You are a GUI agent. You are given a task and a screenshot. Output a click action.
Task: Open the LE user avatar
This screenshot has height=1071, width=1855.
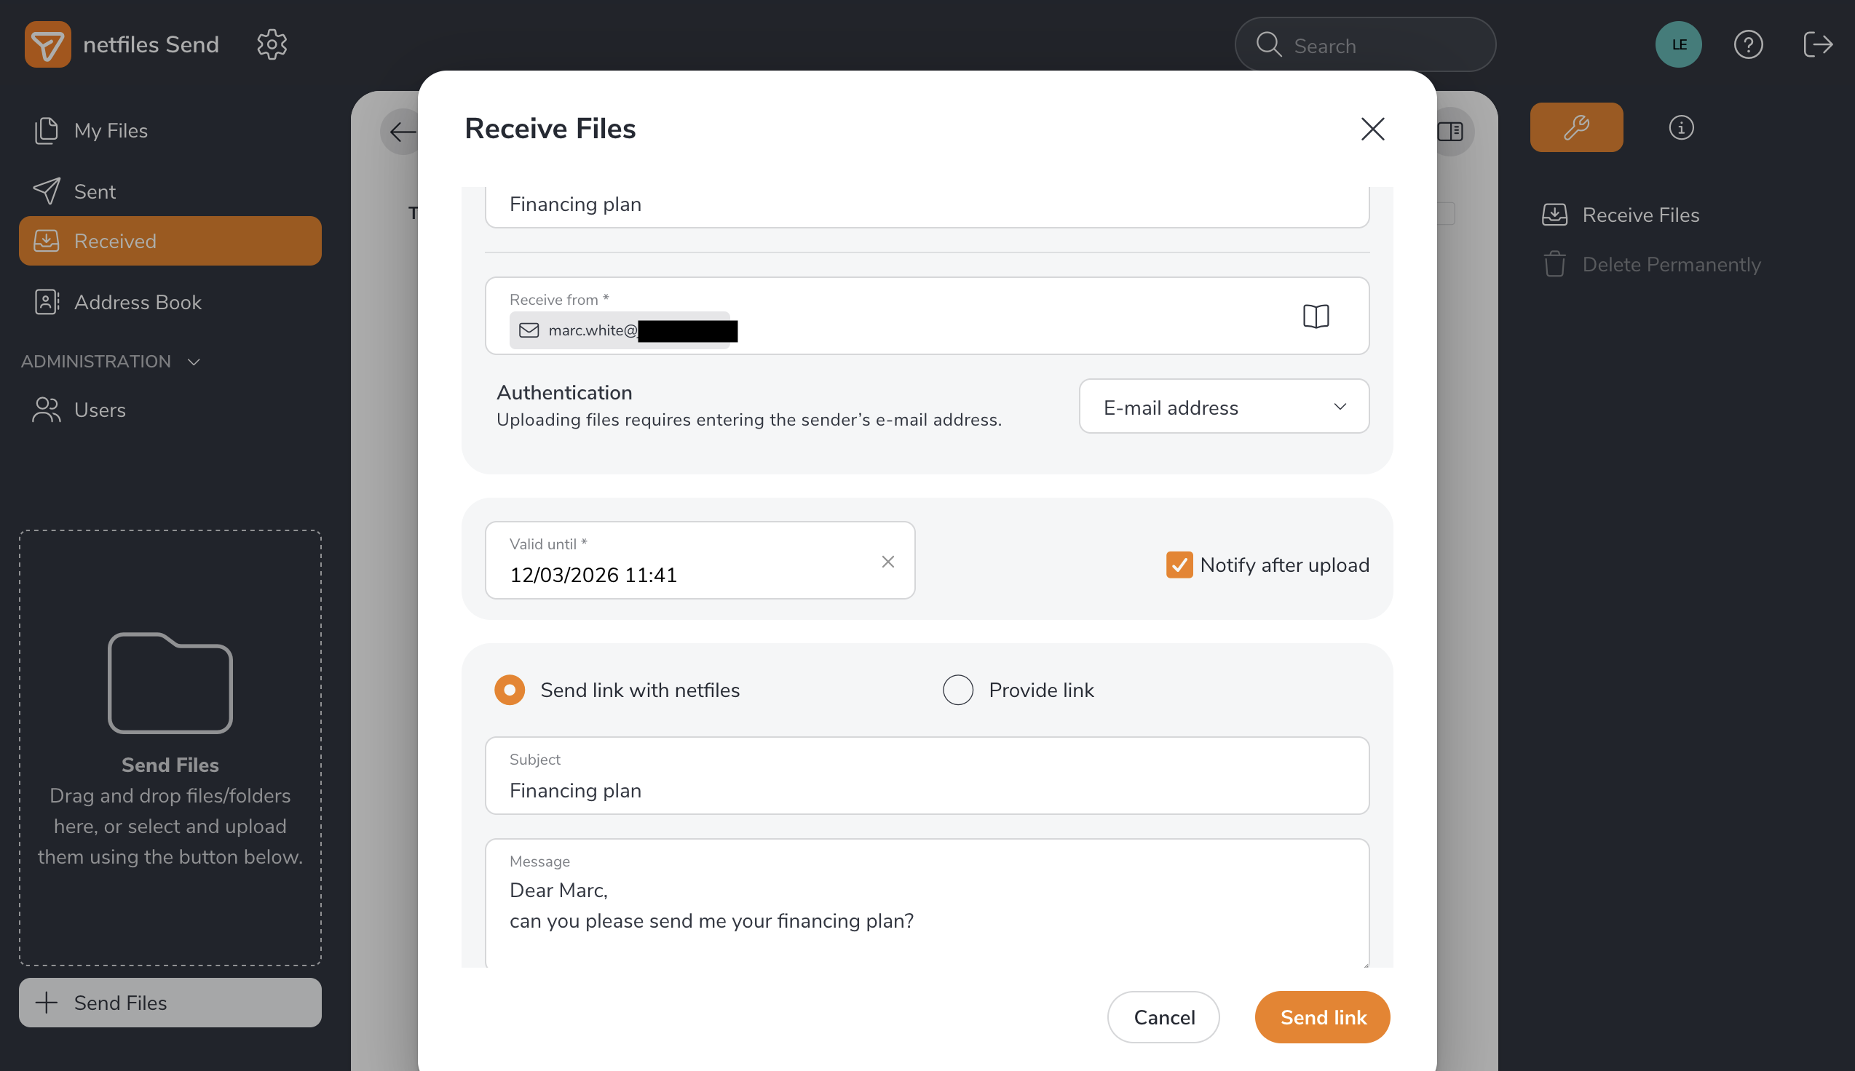[x=1678, y=45]
